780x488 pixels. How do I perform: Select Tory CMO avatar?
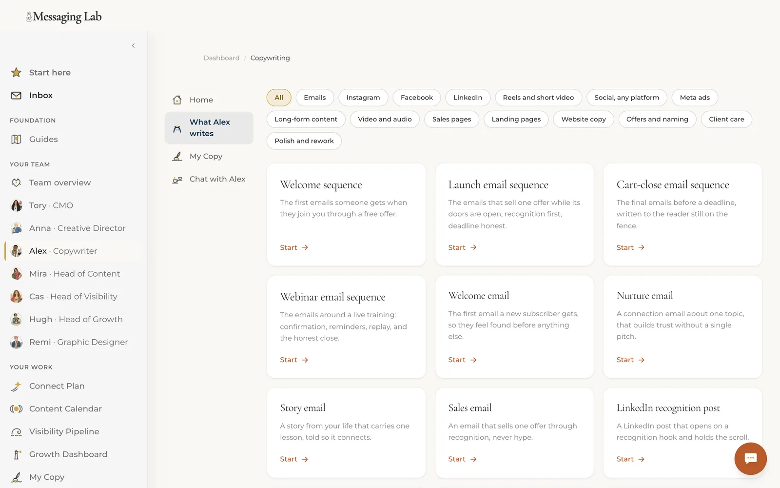click(x=16, y=205)
